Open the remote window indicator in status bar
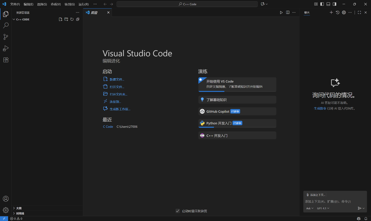The height and width of the screenshot is (221, 371). (4, 219)
